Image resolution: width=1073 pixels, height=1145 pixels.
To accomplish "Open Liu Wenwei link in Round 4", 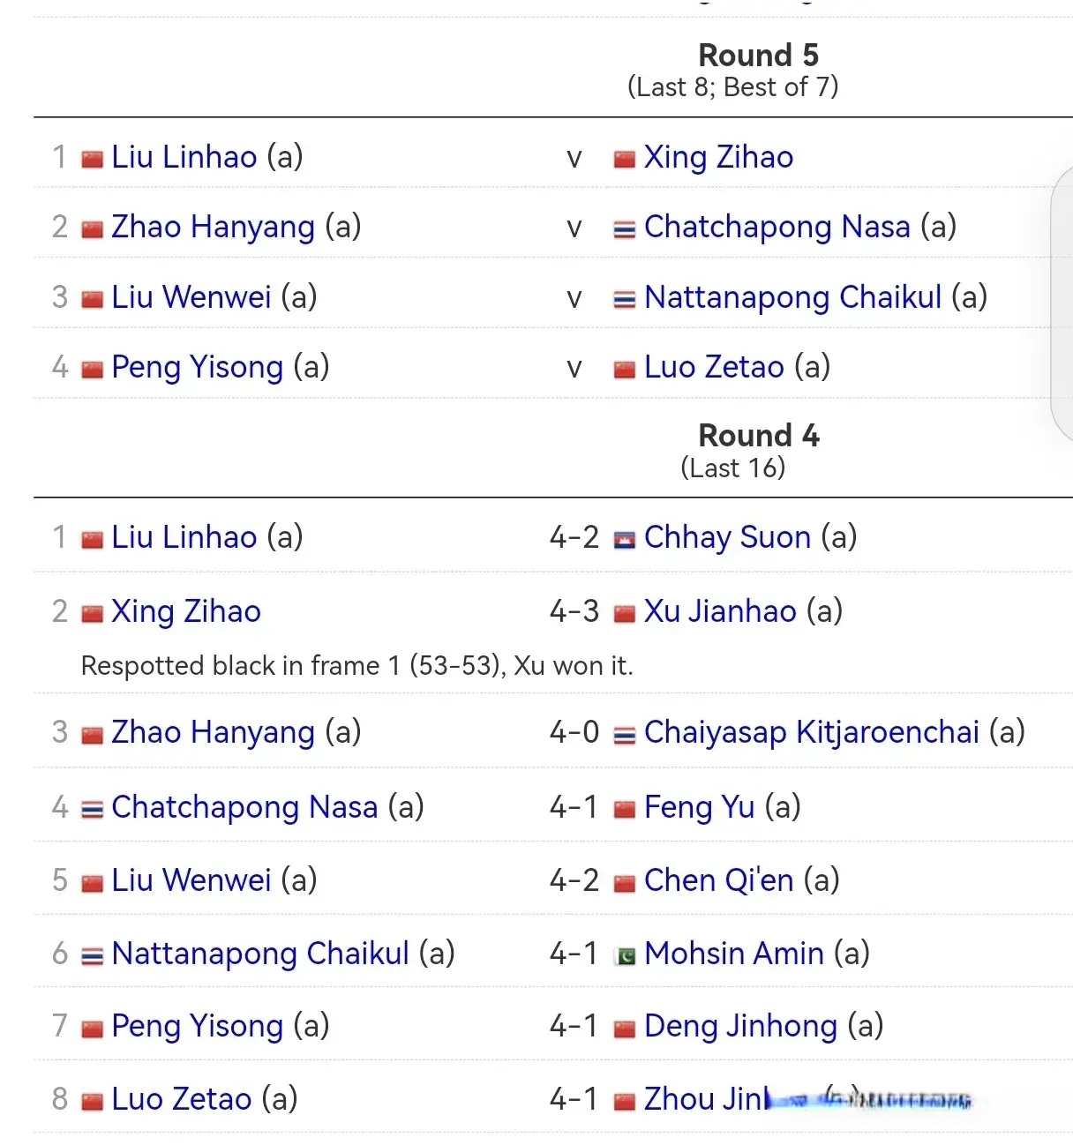I will (191, 880).
